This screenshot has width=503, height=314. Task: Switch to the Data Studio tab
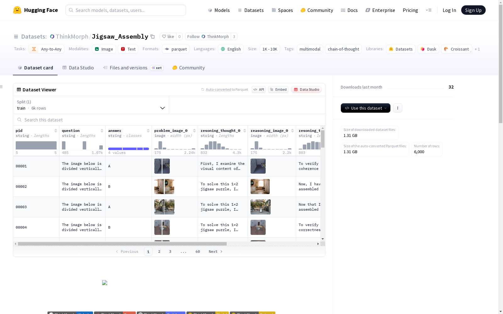[x=78, y=68]
